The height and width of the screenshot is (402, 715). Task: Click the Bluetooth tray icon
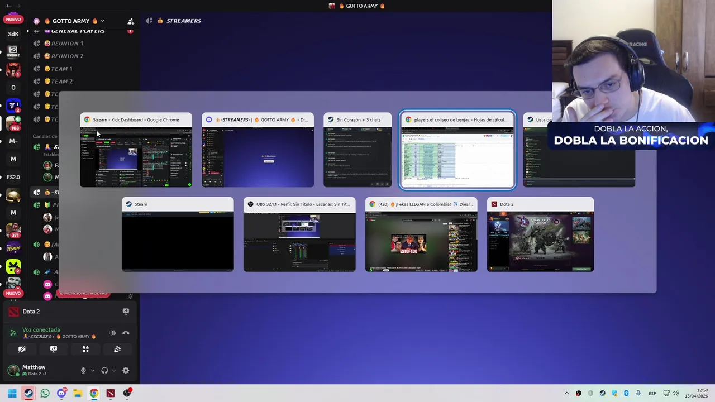point(626,393)
